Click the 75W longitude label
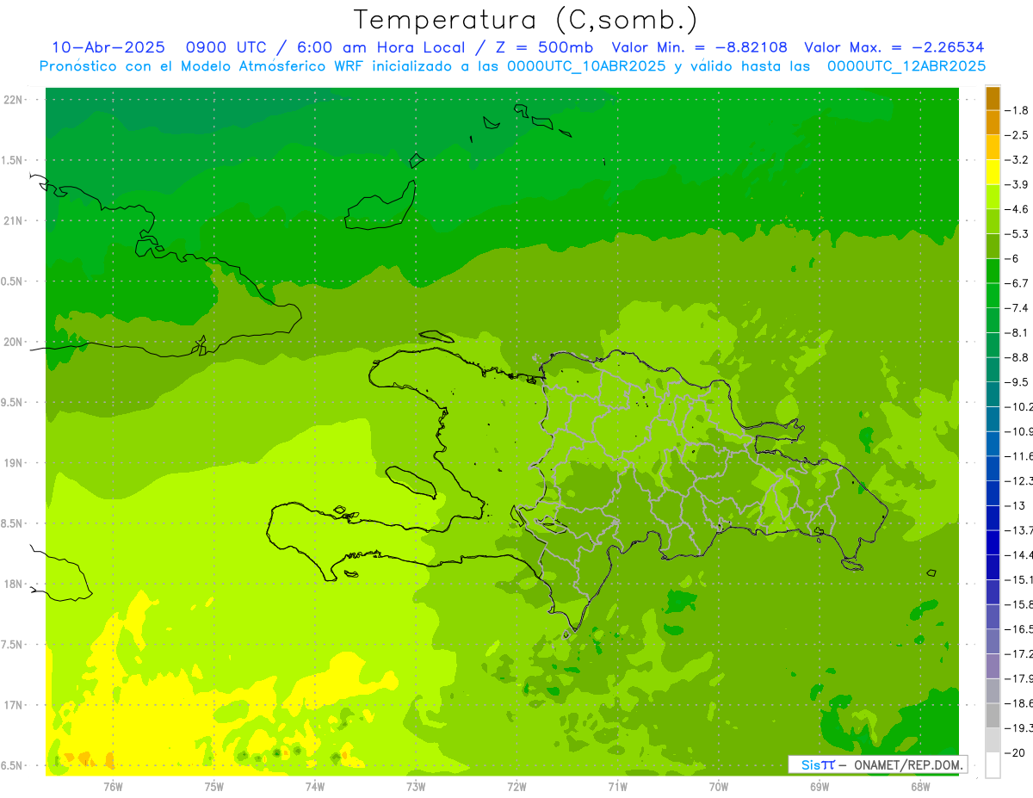1033x798 pixels. point(214,787)
